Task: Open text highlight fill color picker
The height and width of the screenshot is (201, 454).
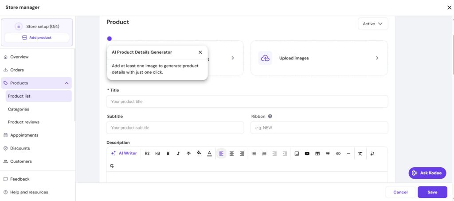Action: (x=199, y=153)
